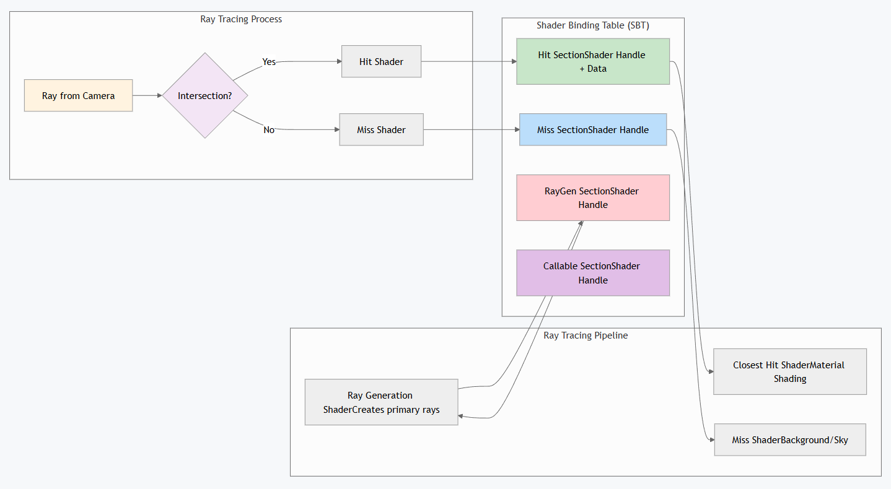This screenshot has height=489, width=891.
Task: Click the Ray from Camera node
Action: (78, 95)
